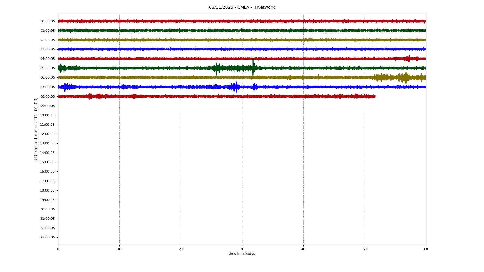Screen dimensions: 484x272
Task: Click the x-axis tick label 0
Action: point(58,249)
